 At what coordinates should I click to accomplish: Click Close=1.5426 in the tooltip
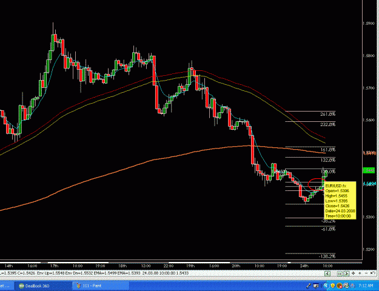[338, 206]
